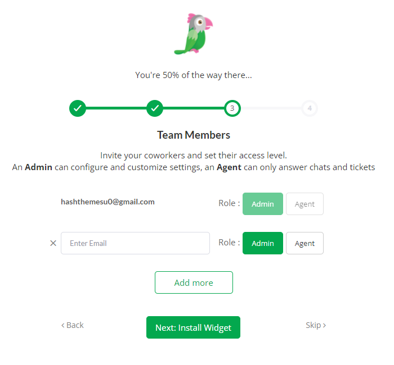Select the first completed step checkmark
394x365 pixels.
click(x=78, y=108)
